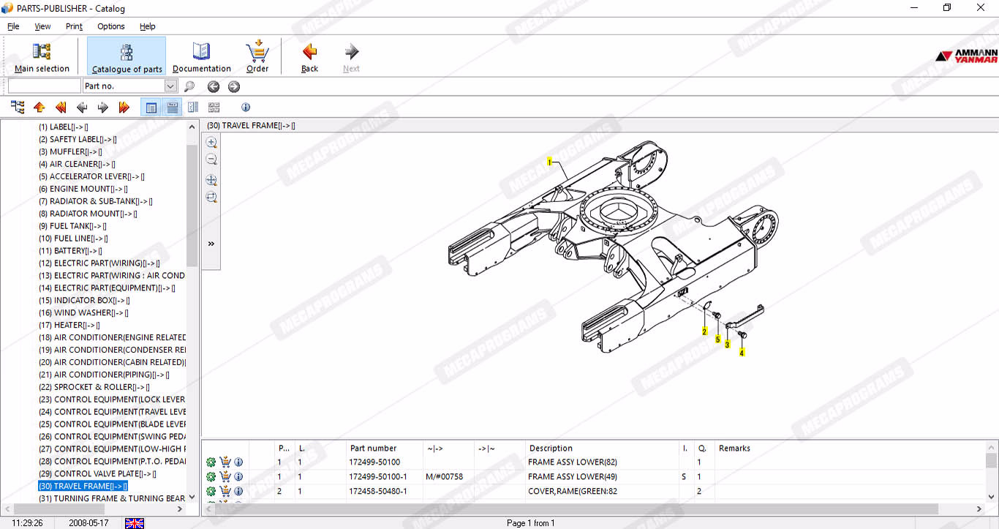Viewport: 999px width, 529px height.
Task: Click the Description column header
Action: (551, 449)
